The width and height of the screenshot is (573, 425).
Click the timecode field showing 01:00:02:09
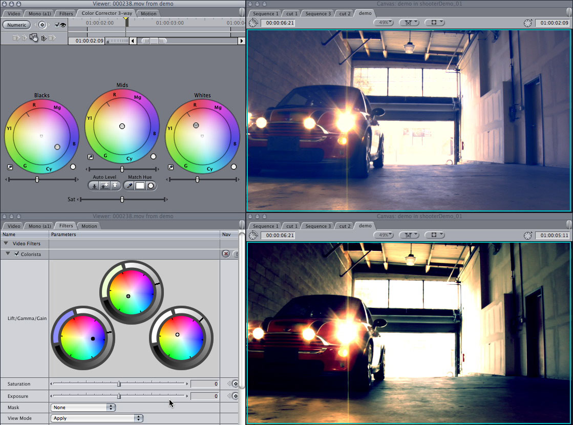tap(89, 40)
